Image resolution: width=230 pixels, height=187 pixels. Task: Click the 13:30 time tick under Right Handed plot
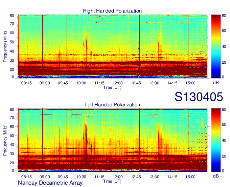click(154, 83)
